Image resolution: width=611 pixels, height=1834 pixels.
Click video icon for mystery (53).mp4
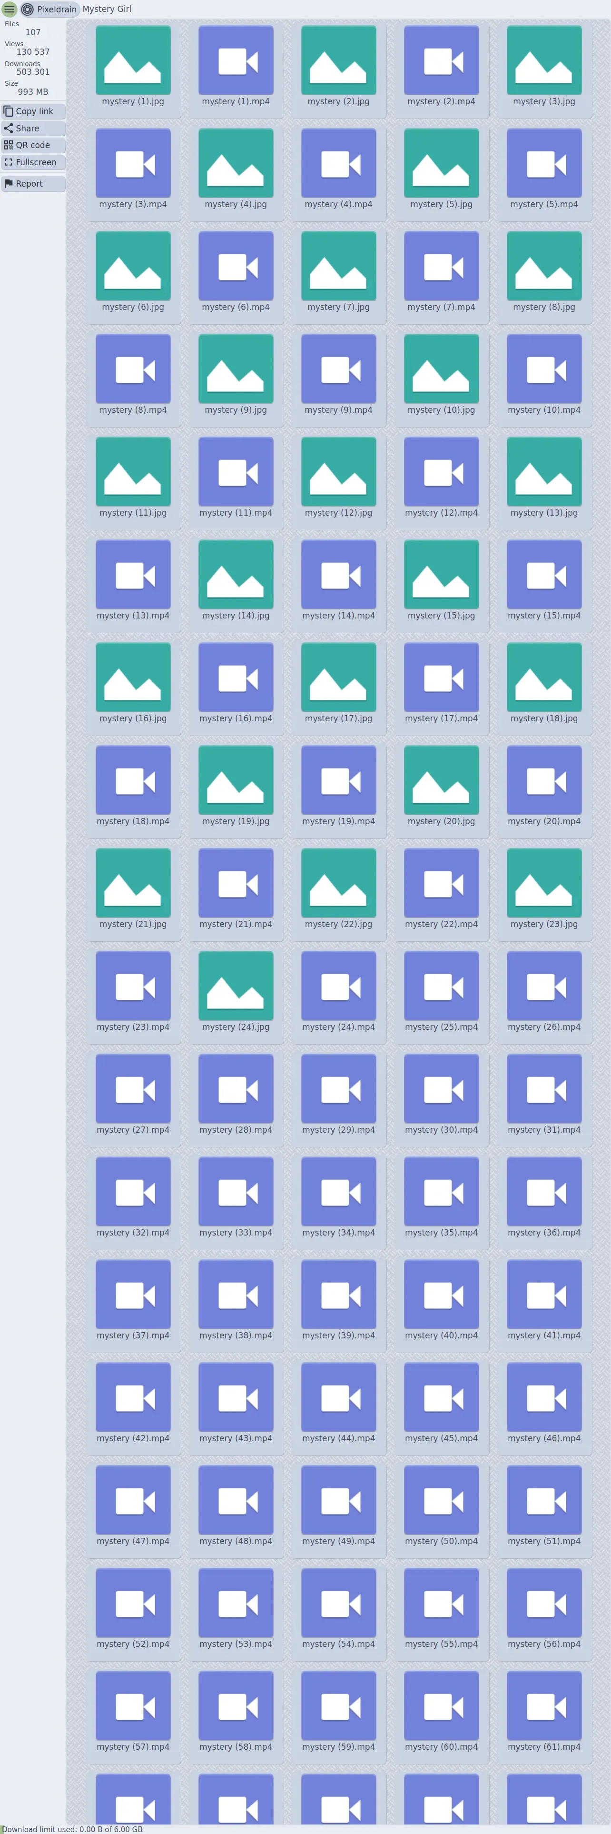[236, 1604]
